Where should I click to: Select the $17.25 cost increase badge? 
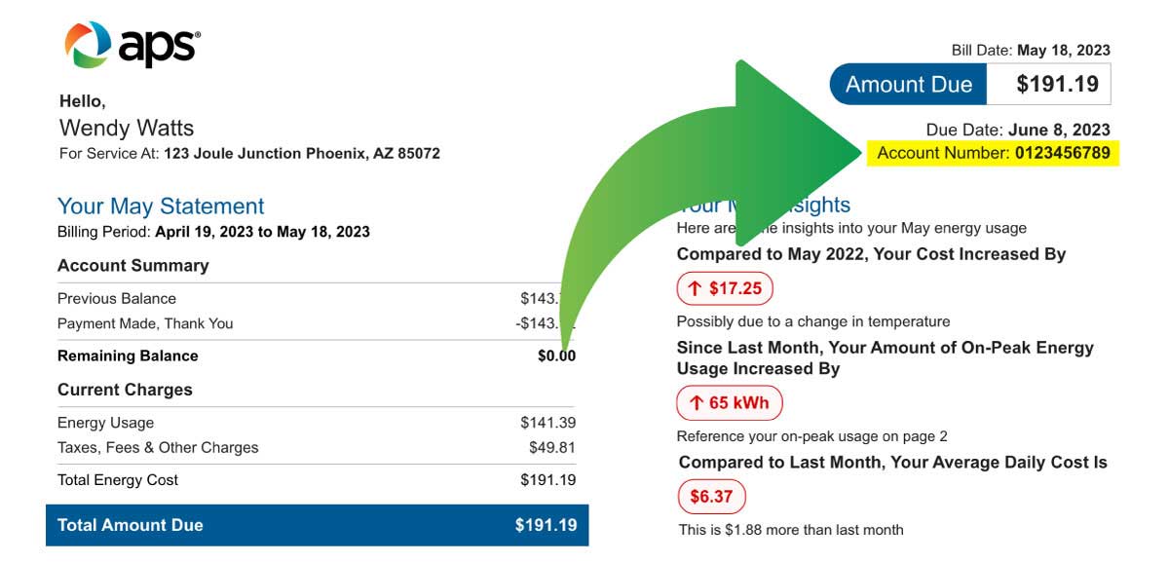click(x=725, y=288)
